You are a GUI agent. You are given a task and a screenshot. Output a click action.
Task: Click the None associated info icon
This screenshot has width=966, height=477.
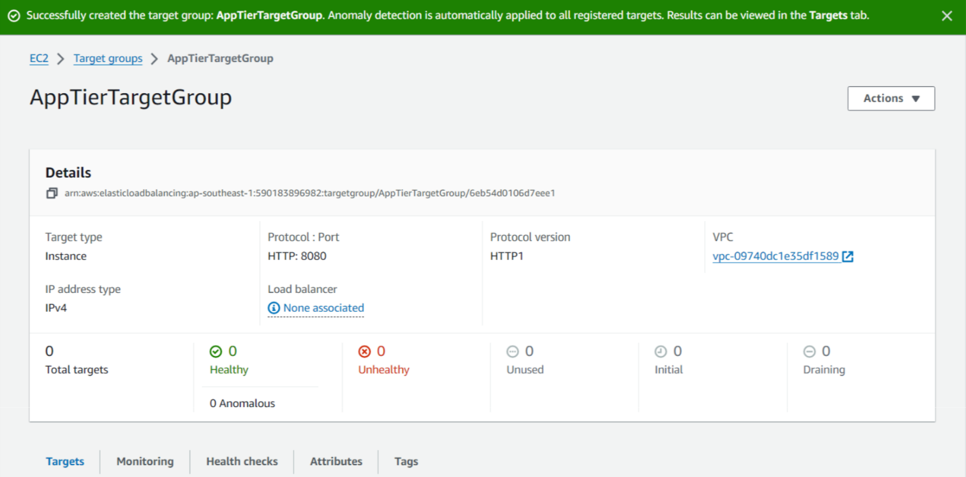point(274,308)
